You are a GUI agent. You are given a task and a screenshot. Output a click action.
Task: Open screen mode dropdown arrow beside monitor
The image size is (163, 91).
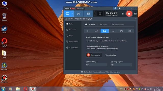click(73, 14)
